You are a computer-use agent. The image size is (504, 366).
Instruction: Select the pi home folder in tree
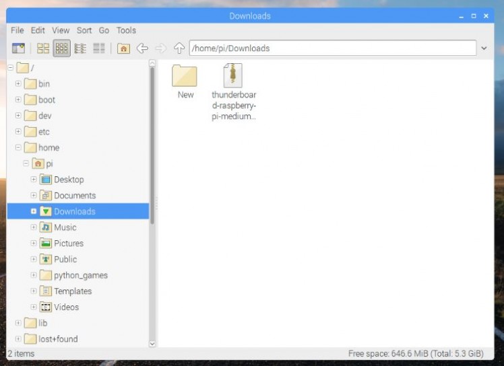click(42, 163)
